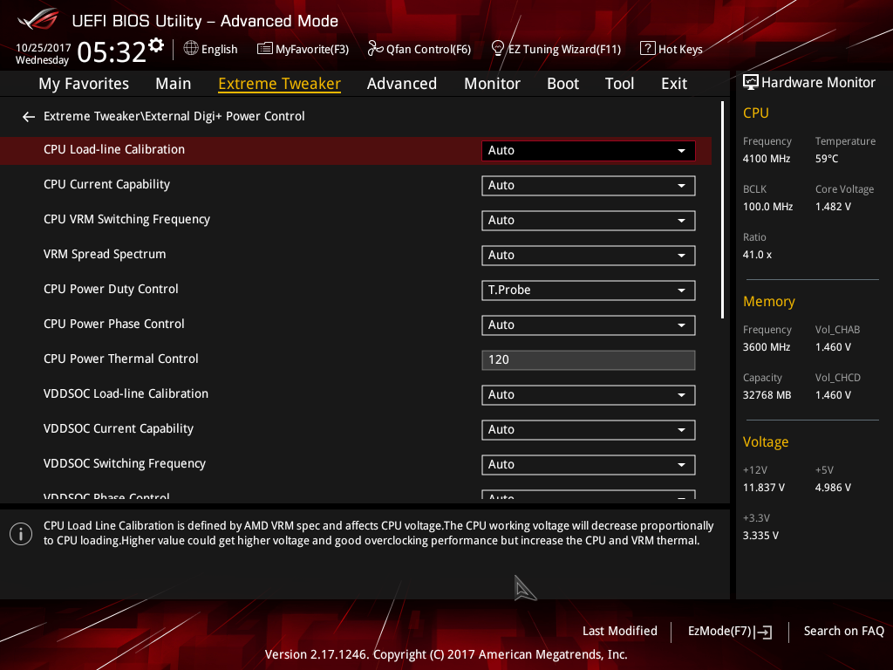
Task: Change CPU Power Duty Control from T.Probe
Action: tap(589, 290)
